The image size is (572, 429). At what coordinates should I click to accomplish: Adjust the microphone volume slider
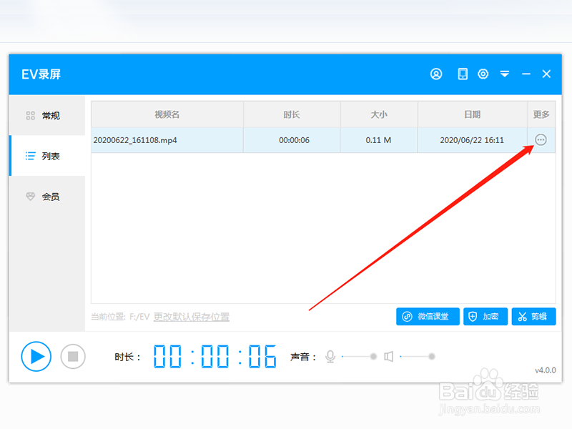(359, 356)
